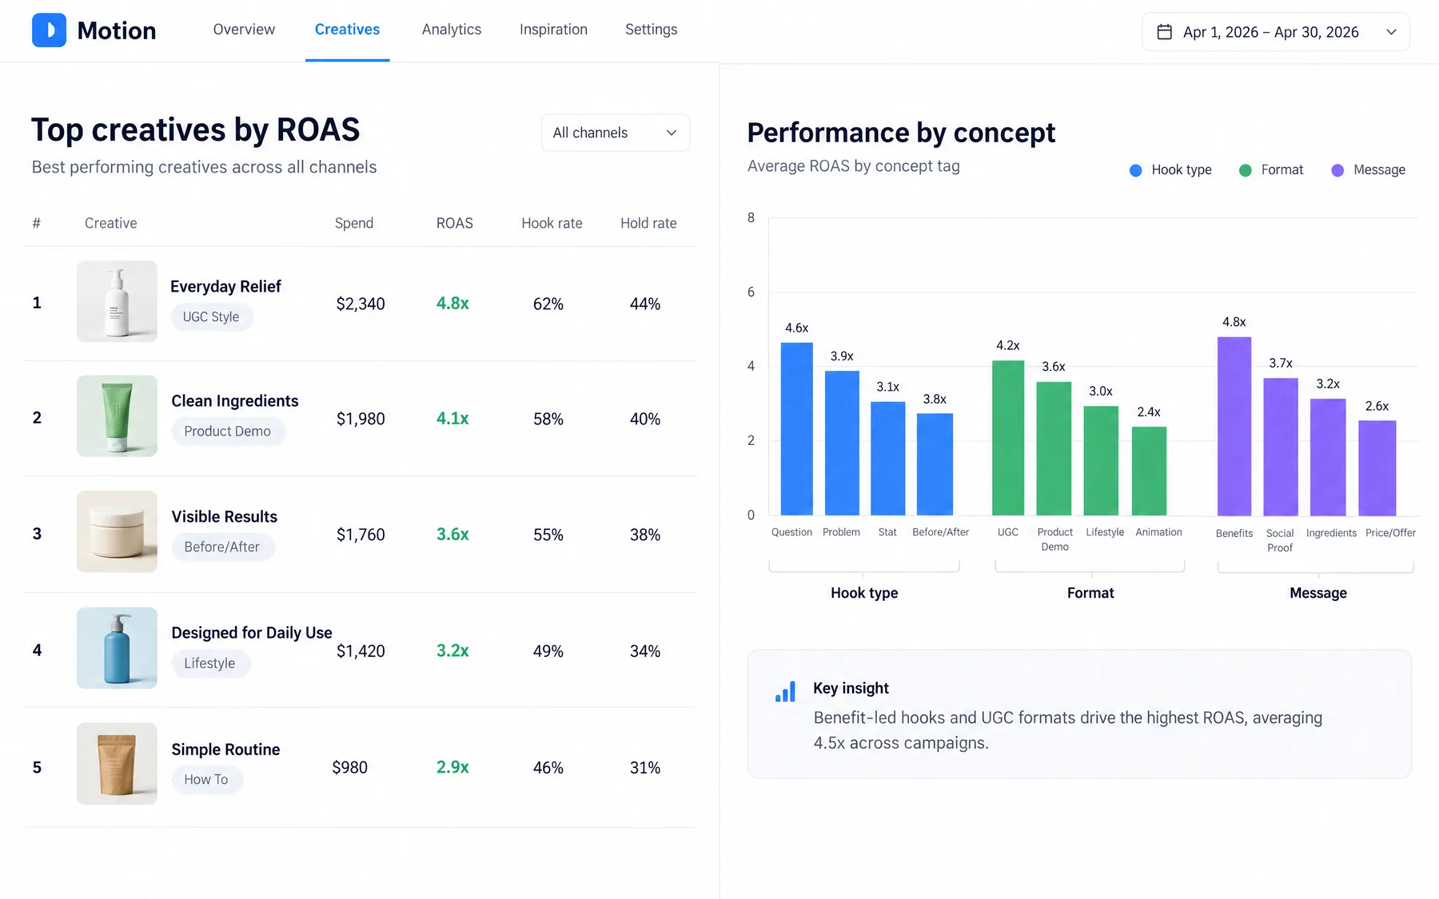Click the Hook type group label under chart
The height and width of the screenshot is (899, 1439).
(864, 593)
